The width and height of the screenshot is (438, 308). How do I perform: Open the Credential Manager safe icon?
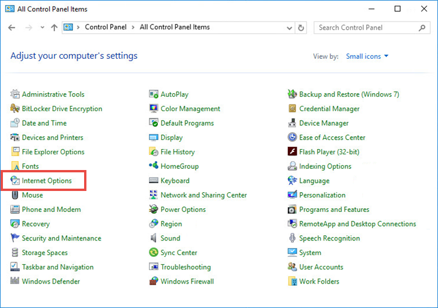[x=292, y=108]
